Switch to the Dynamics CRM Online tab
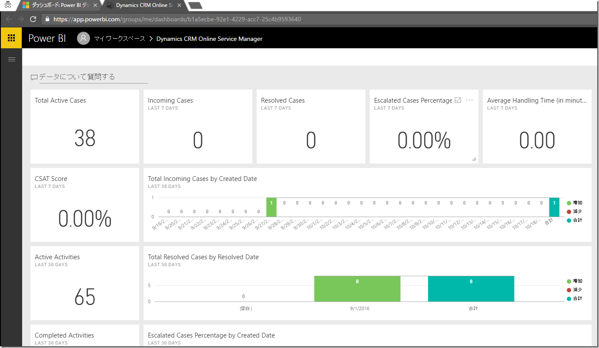The image size is (599, 348). tap(144, 6)
